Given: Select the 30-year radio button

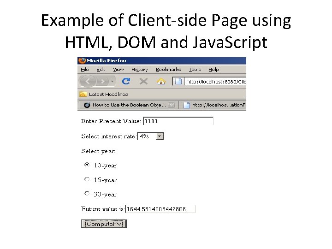Looking at the screenshot, I should 87,193.
